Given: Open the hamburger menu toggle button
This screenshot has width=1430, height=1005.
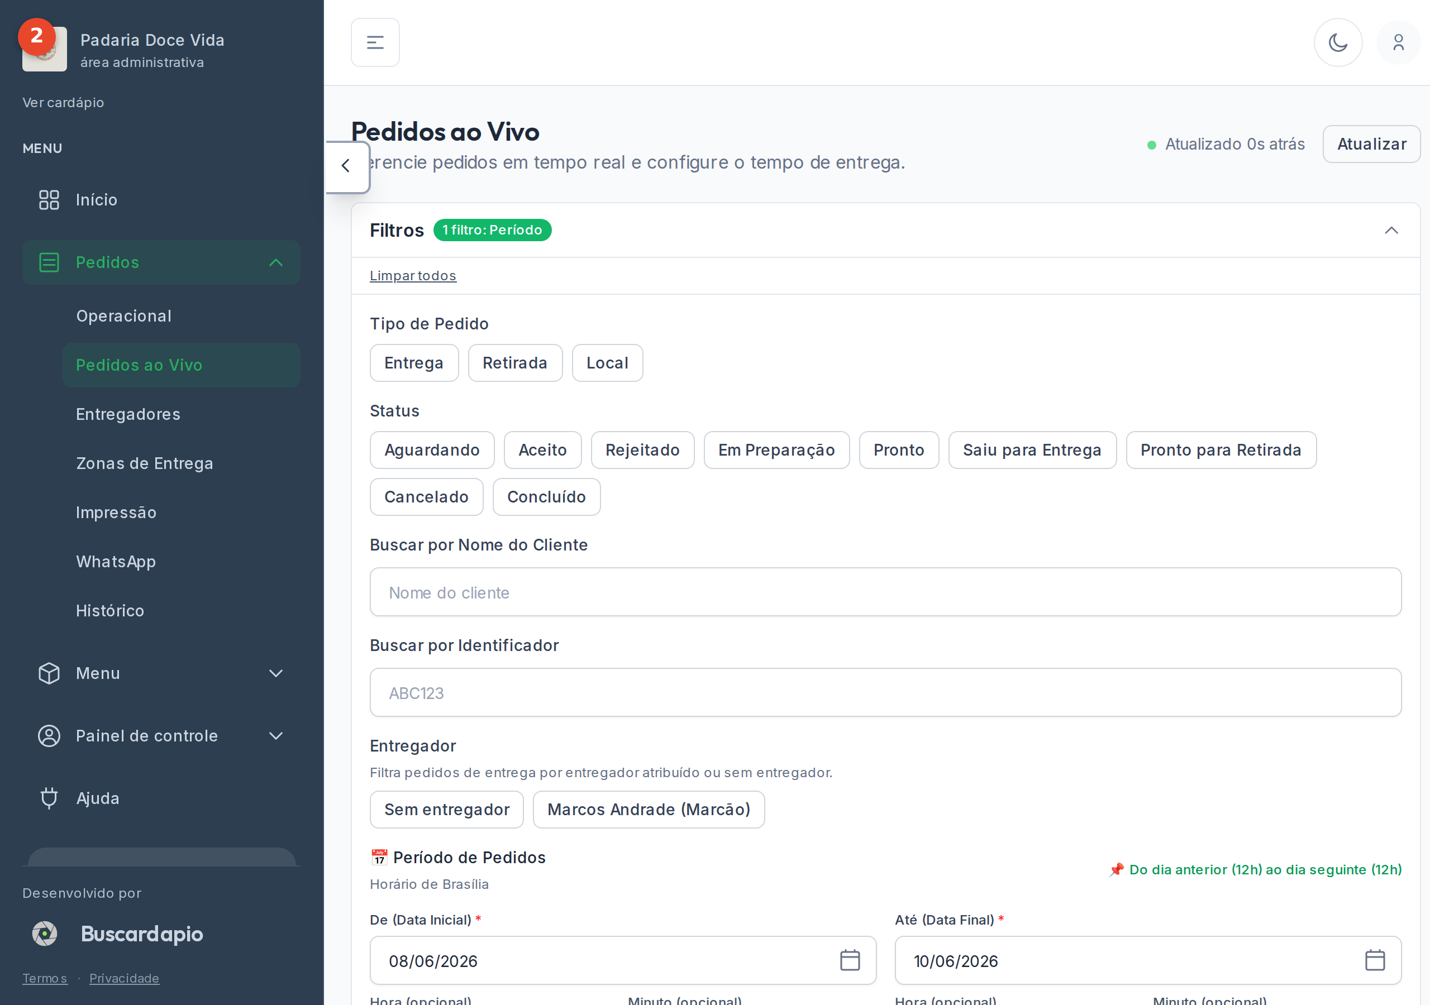Looking at the screenshot, I should pyautogui.click(x=375, y=42).
